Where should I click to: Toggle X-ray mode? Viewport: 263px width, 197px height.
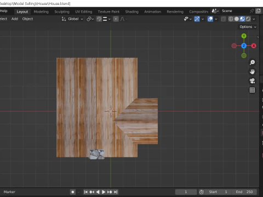point(223,19)
